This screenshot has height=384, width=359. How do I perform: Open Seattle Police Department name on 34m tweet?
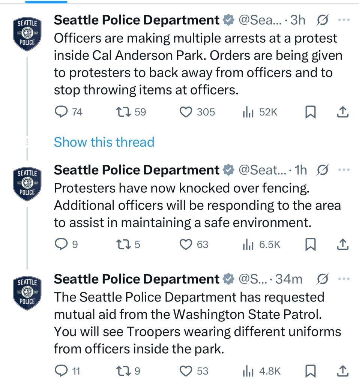click(x=137, y=279)
